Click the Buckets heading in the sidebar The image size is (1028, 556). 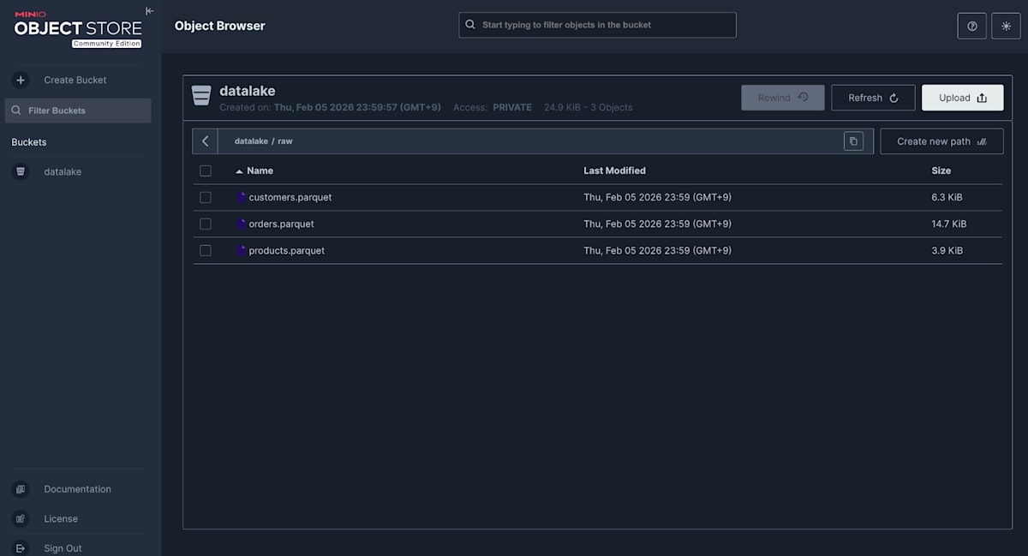[29, 142]
